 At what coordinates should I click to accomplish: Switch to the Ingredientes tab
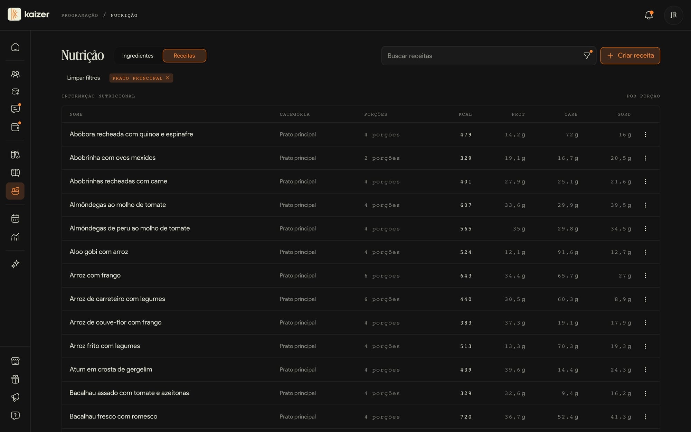138,56
